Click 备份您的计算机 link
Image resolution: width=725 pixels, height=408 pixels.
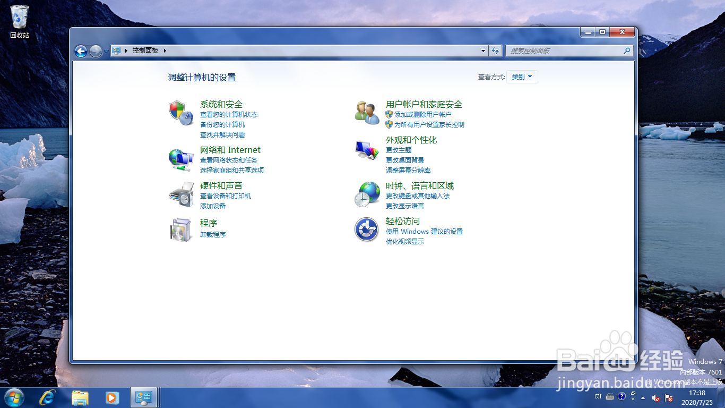coord(222,125)
